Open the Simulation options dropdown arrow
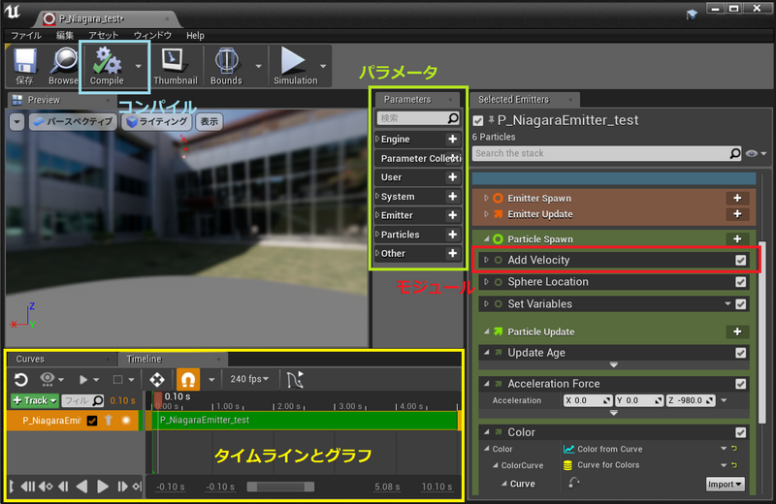The image size is (776, 504). pos(323,66)
